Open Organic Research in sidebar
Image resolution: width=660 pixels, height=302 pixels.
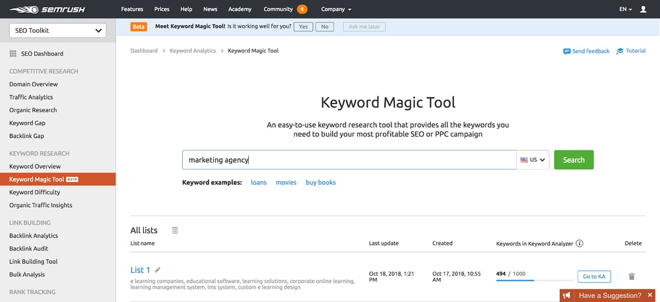[x=33, y=110]
